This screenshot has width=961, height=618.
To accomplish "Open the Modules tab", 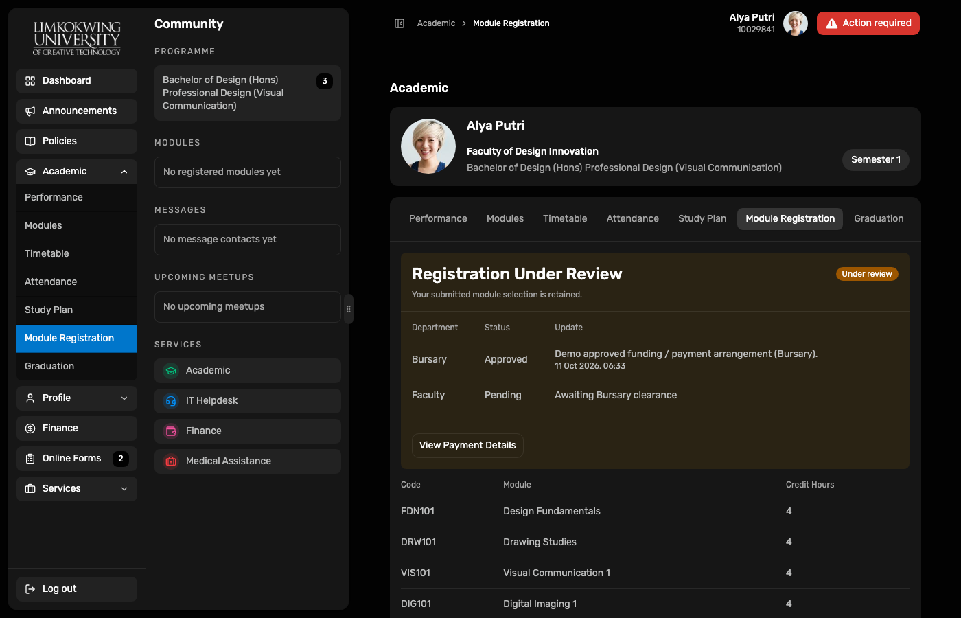I will tap(505, 219).
